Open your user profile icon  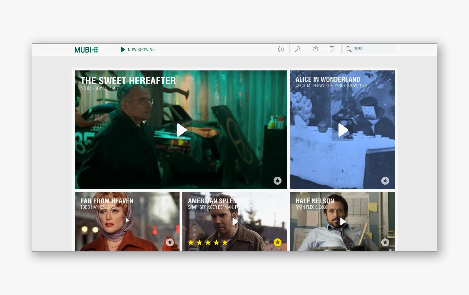pos(298,49)
